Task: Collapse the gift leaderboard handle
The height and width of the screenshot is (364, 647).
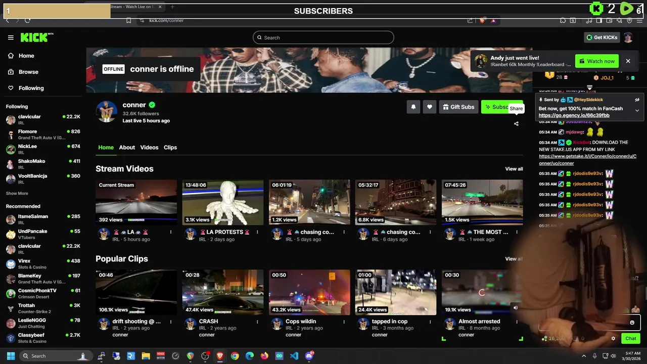Action: point(589,88)
